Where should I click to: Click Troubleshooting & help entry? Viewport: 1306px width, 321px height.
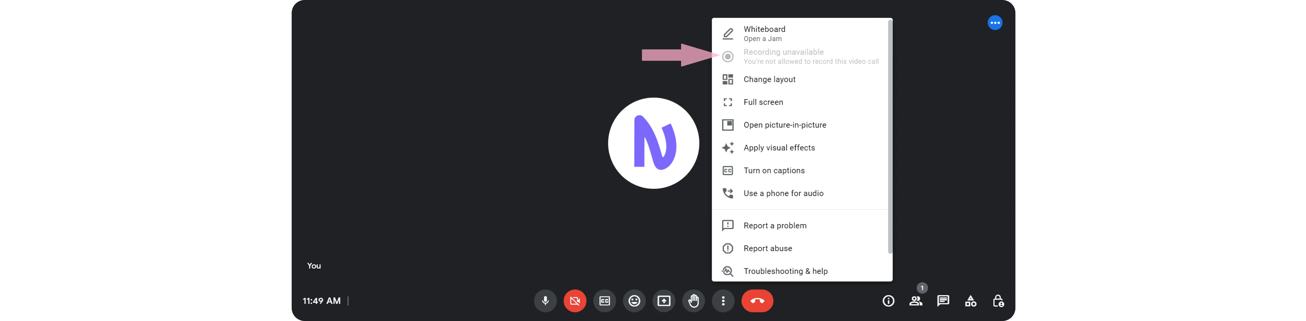tap(785, 271)
